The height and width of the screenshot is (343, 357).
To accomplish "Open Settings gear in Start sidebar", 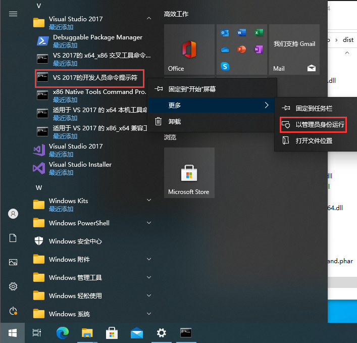I will (13, 286).
